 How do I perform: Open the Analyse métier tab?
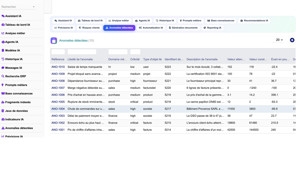[119, 21]
